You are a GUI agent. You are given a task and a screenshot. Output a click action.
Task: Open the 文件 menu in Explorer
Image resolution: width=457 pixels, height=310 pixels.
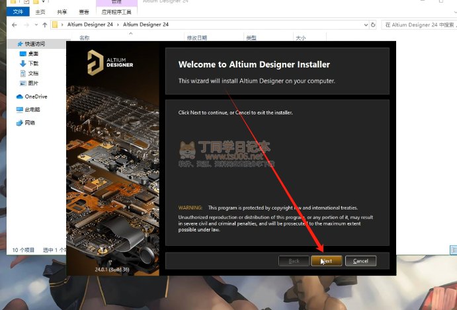tap(18, 12)
